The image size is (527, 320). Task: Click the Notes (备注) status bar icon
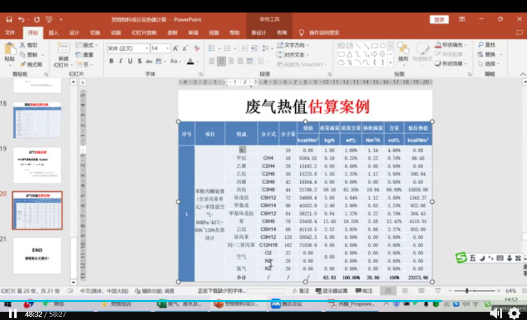[301, 291]
